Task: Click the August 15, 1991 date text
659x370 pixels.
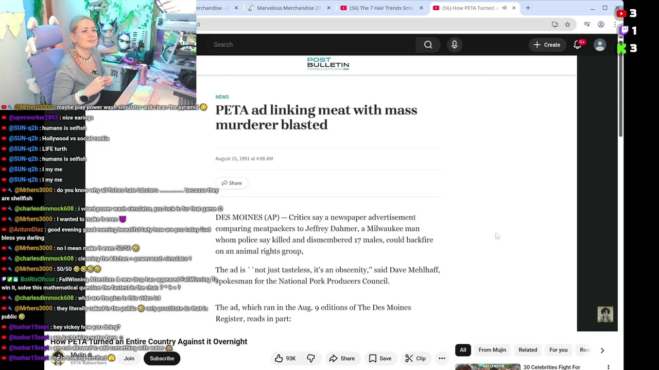Action: click(x=244, y=158)
